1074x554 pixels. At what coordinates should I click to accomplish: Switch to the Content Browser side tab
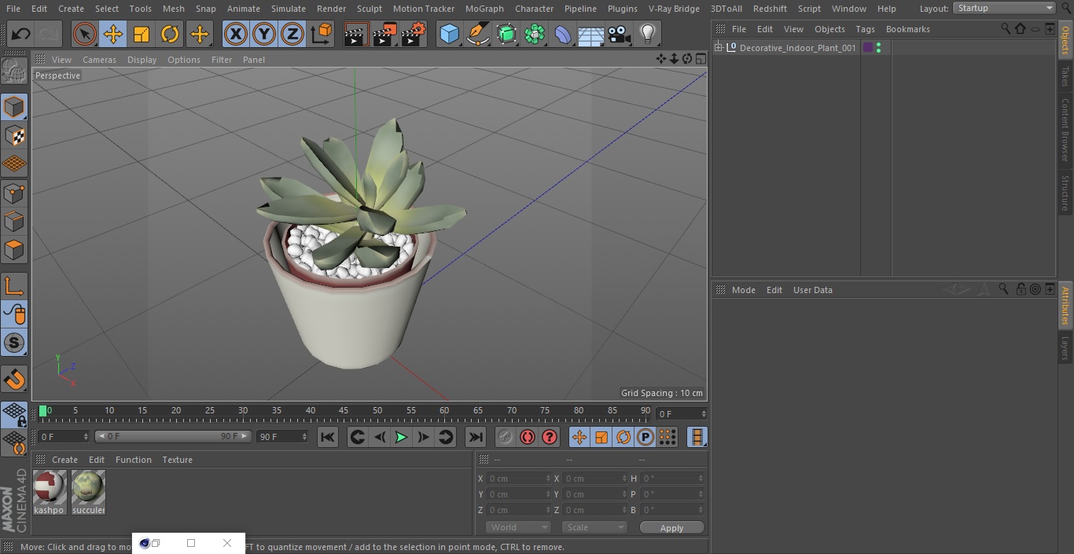(1065, 130)
